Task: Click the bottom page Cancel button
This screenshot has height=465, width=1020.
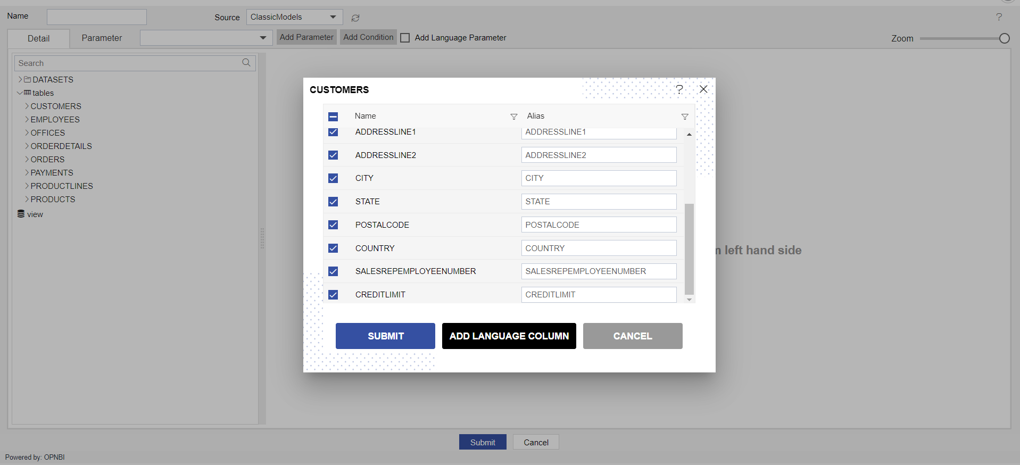Action: click(536, 442)
